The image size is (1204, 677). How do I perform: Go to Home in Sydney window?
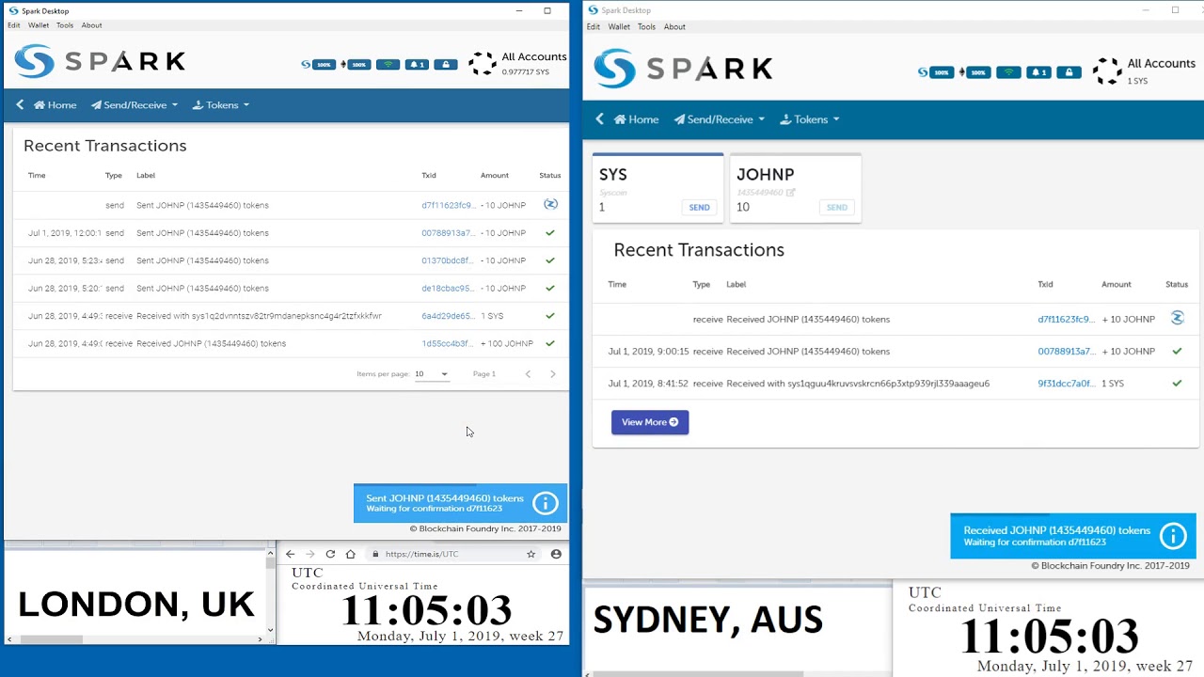point(636,119)
